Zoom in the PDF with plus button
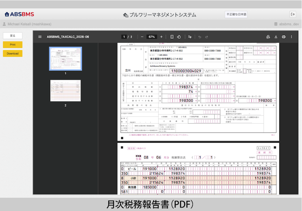This screenshot has height=211, width=302. [162, 37]
